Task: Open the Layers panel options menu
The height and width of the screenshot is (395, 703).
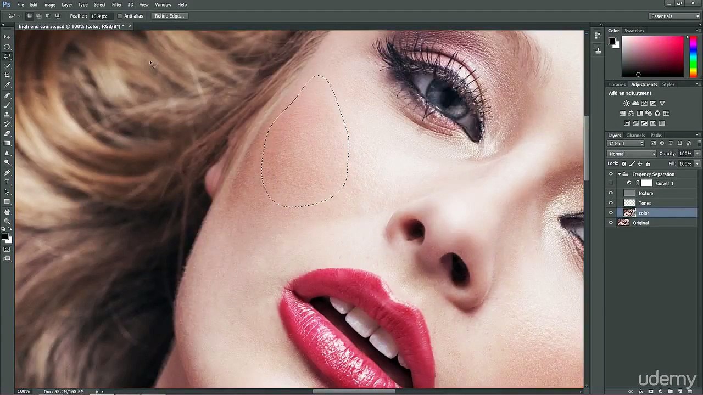Action: pyautogui.click(x=698, y=135)
